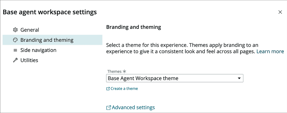The height and width of the screenshot is (113, 287).
Task: Click the external-link icon next to Create a theme
Action: coord(108,89)
